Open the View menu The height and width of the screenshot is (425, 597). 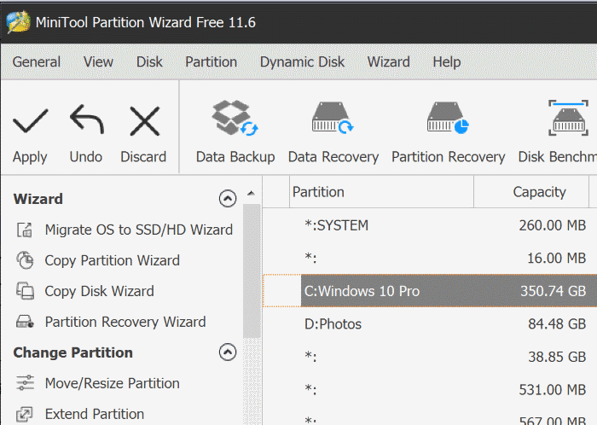(x=98, y=61)
